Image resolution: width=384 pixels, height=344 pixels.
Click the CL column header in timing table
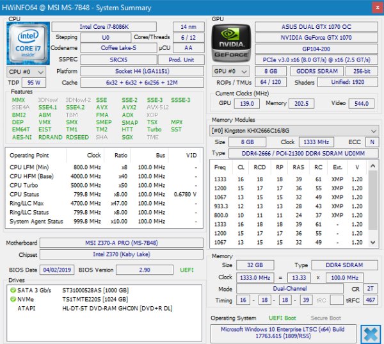(x=241, y=167)
